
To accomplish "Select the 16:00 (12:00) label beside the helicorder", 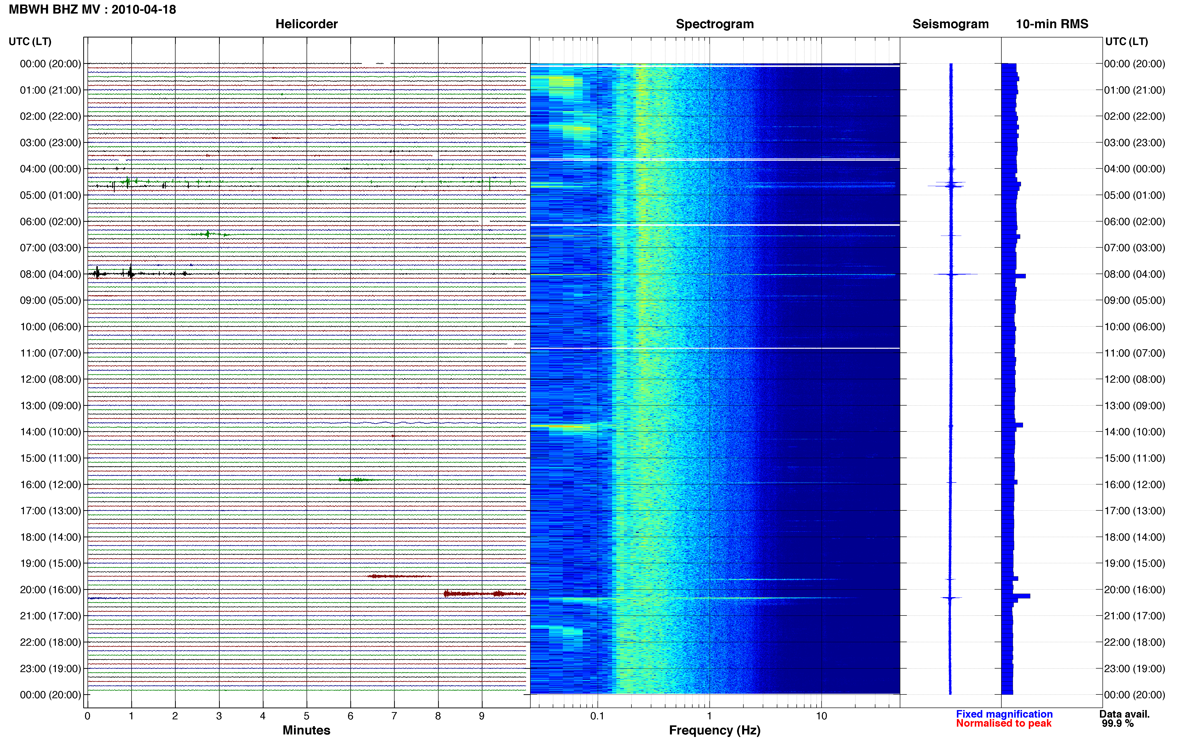I will coord(50,485).
